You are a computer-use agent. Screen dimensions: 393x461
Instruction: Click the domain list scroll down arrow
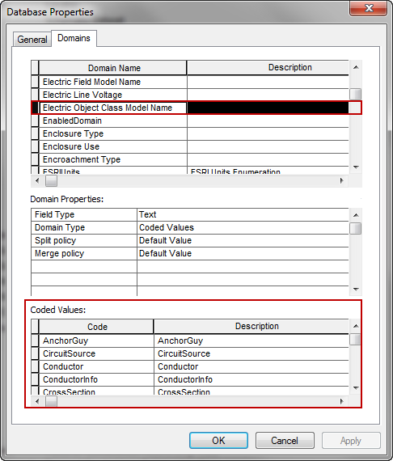point(356,167)
